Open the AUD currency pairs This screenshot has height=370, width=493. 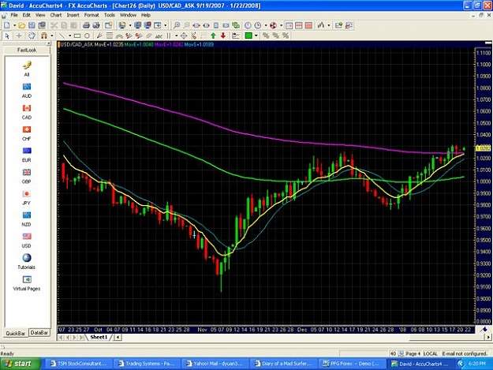(27, 91)
